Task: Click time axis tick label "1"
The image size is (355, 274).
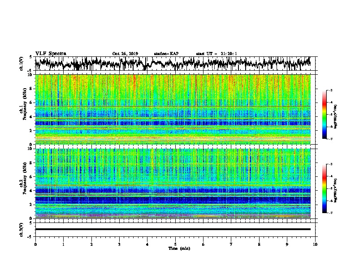Action: click(x=63, y=244)
